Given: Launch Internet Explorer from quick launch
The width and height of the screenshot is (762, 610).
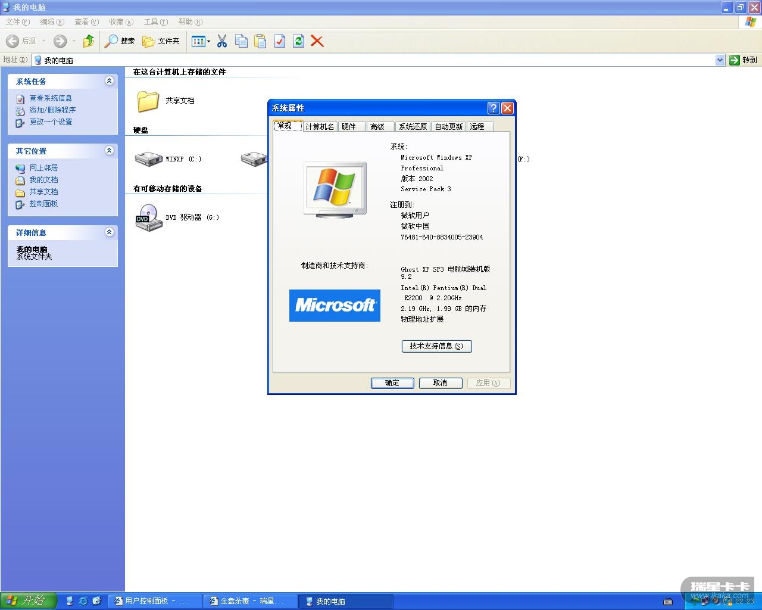Looking at the screenshot, I should coord(83,601).
